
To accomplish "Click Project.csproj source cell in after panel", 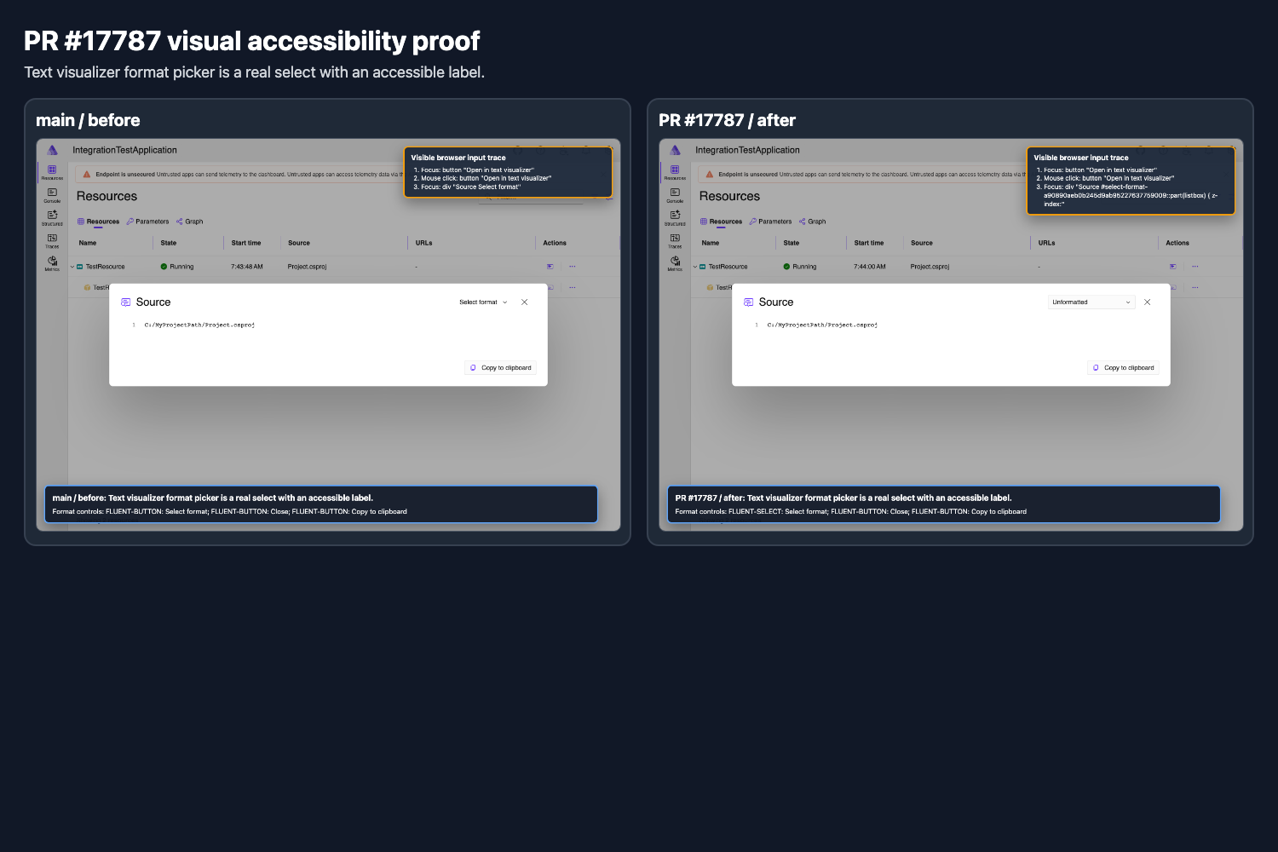I will 930,267.
